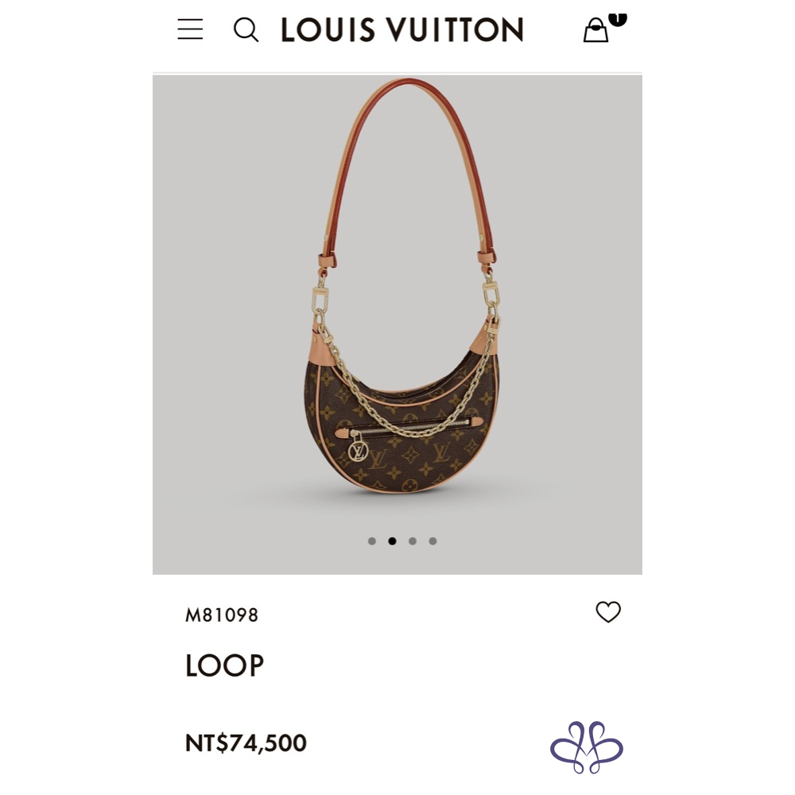
Task: Add LOOP bag to wishlist heart
Action: pyautogui.click(x=608, y=611)
